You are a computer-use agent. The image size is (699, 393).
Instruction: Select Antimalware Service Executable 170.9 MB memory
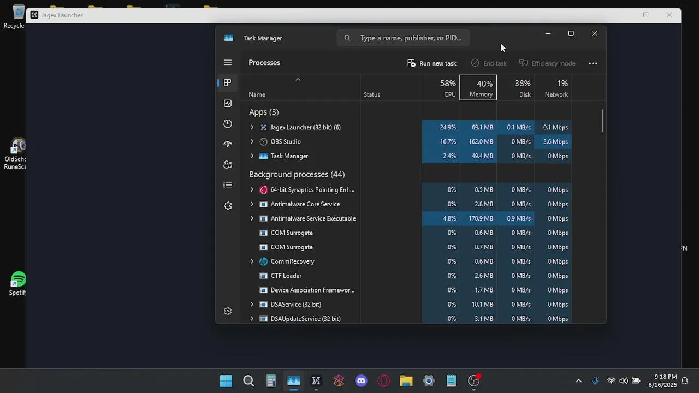478,218
